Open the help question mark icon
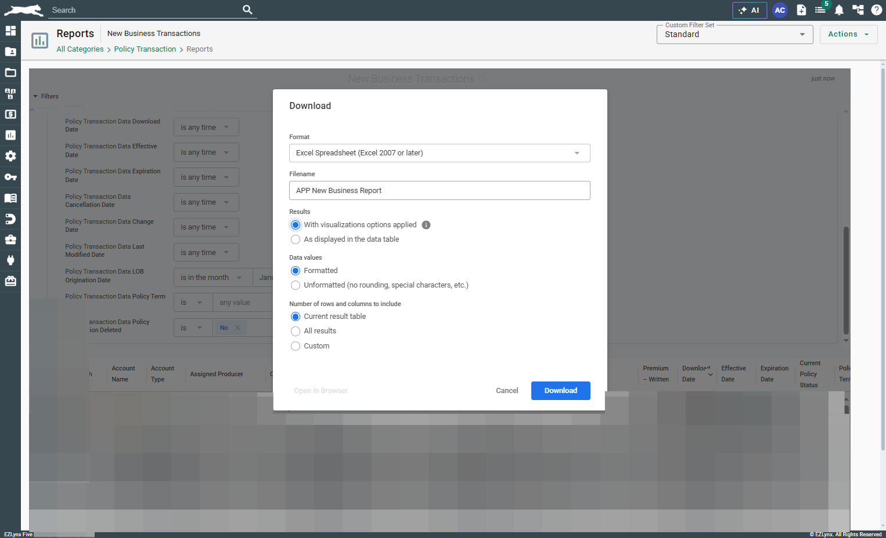The width and height of the screenshot is (886, 538). click(877, 10)
